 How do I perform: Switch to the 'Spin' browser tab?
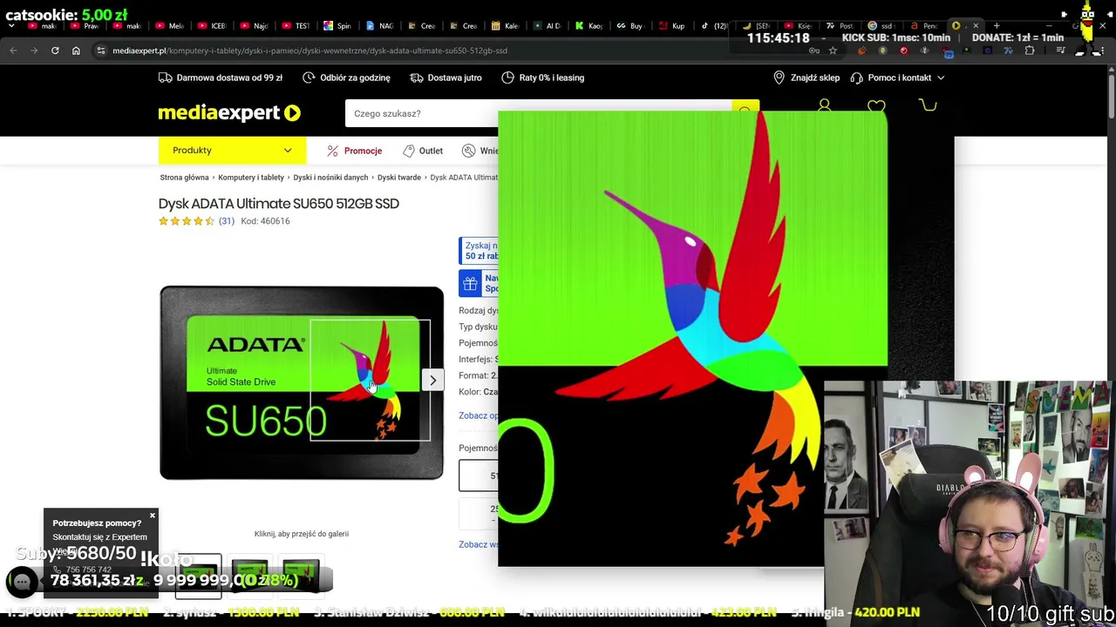tap(337, 25)
